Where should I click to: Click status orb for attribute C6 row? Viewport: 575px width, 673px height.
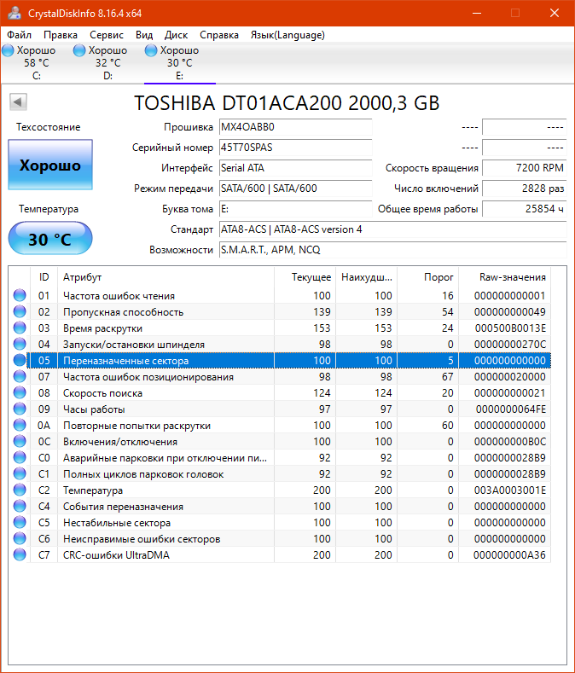point(20,539)
